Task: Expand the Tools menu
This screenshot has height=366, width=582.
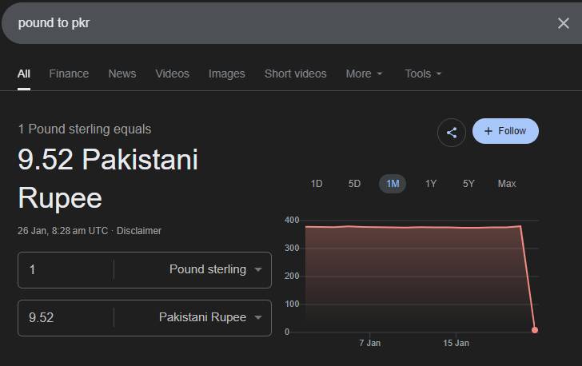Action: tap(423, 74)
